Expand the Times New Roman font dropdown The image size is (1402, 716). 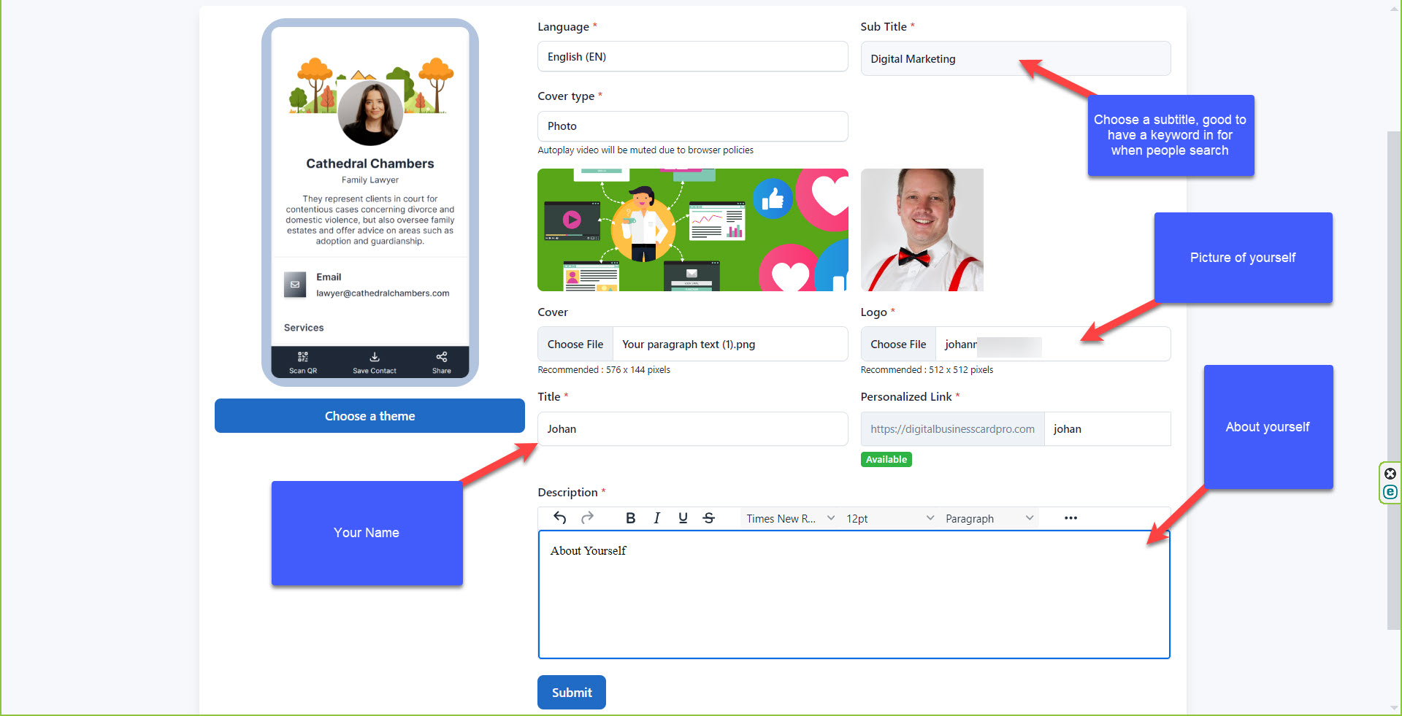pos(789,518)
